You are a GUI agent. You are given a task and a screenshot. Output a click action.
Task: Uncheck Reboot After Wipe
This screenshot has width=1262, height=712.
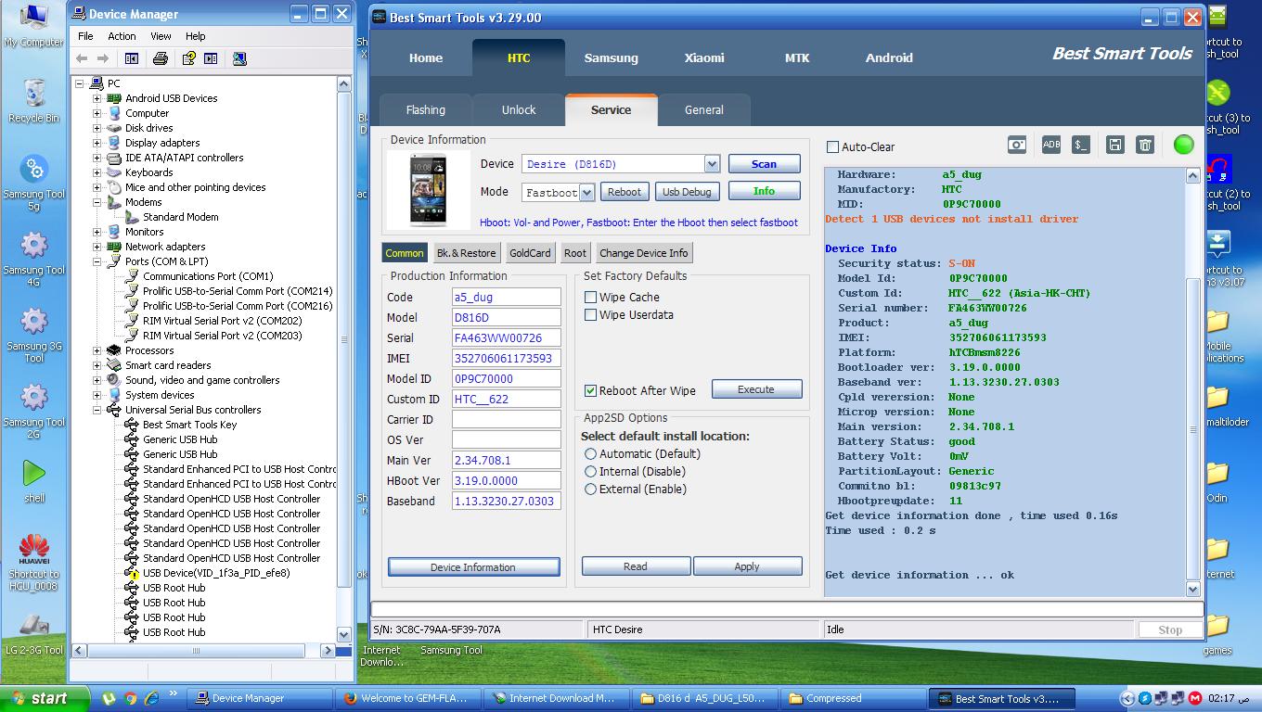[x=590, y=390]
